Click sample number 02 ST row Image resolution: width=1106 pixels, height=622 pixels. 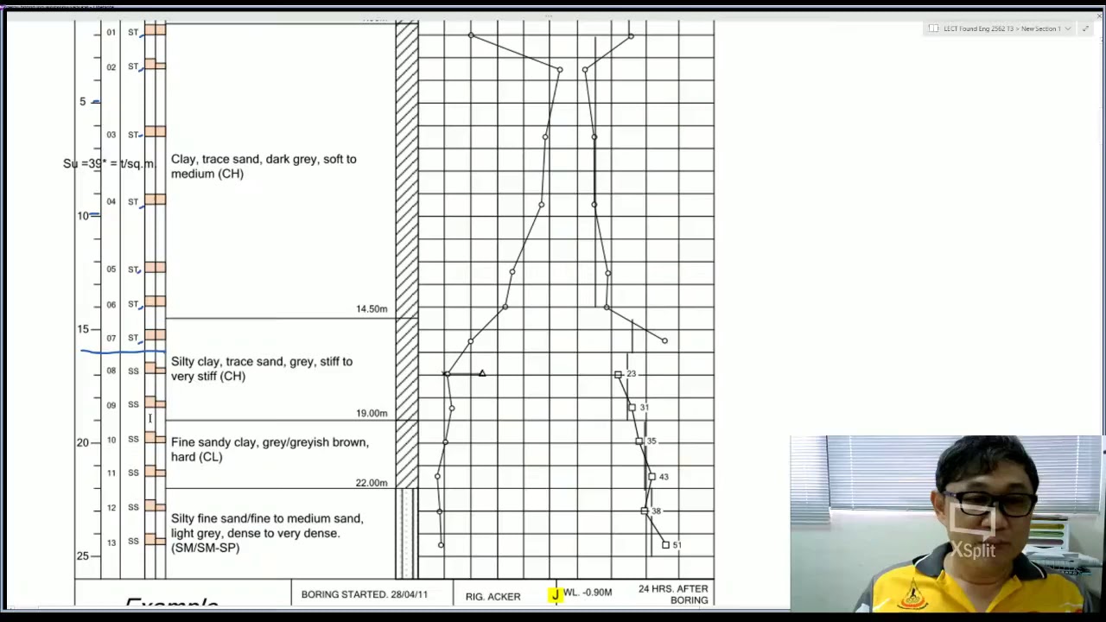point(123,67)
